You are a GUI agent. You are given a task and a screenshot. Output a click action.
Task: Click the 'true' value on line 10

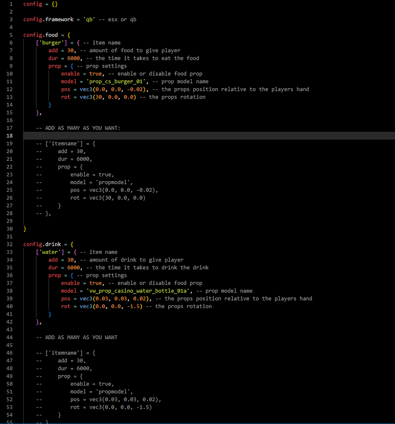[x=95, y=74]
